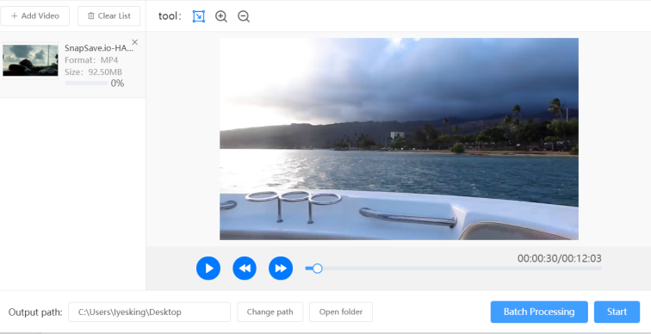
Task: Click the 'Format: MP4' text
Action: pos(91,60)
